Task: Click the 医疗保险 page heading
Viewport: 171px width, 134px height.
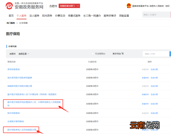Action: [x=13, y=34]
